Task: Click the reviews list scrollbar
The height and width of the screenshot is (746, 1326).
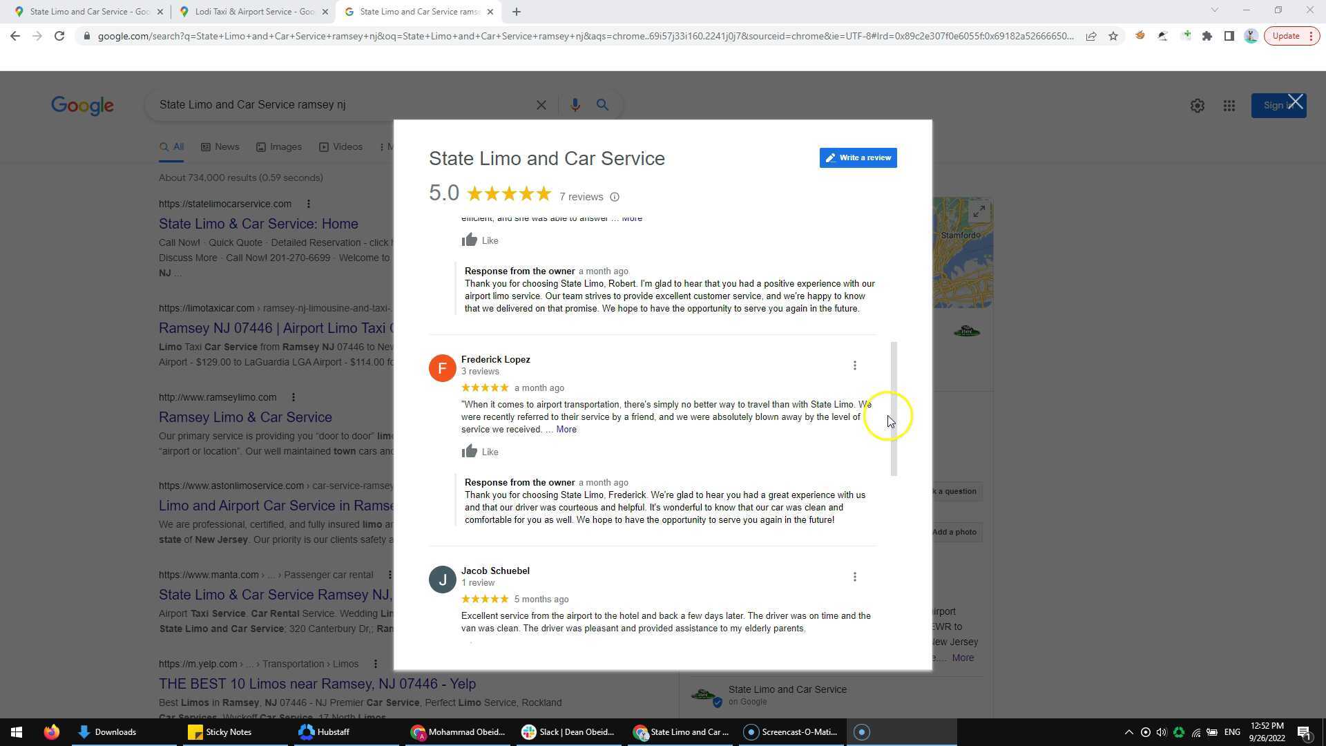Action: pos(894,408)
